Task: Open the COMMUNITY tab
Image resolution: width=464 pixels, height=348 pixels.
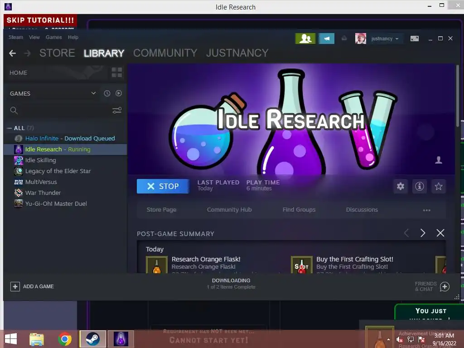Action: (x=165, y=53)
